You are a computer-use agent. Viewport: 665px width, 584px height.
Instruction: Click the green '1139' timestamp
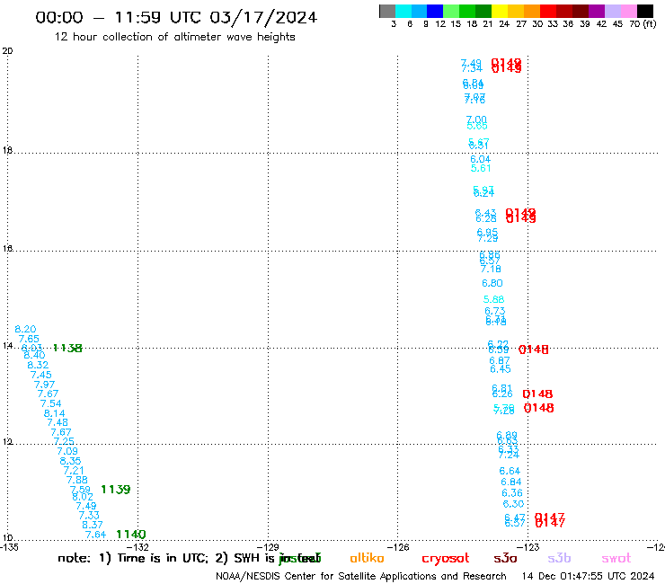tap(115, 490)
